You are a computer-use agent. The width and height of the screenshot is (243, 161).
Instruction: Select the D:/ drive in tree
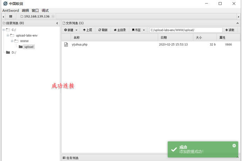click(14, 52)
